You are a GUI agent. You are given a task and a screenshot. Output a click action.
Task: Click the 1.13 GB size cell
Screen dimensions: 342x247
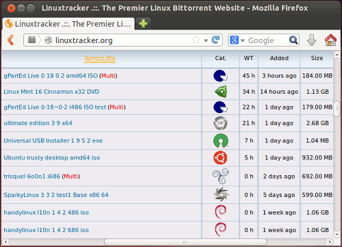pos(317,92)
